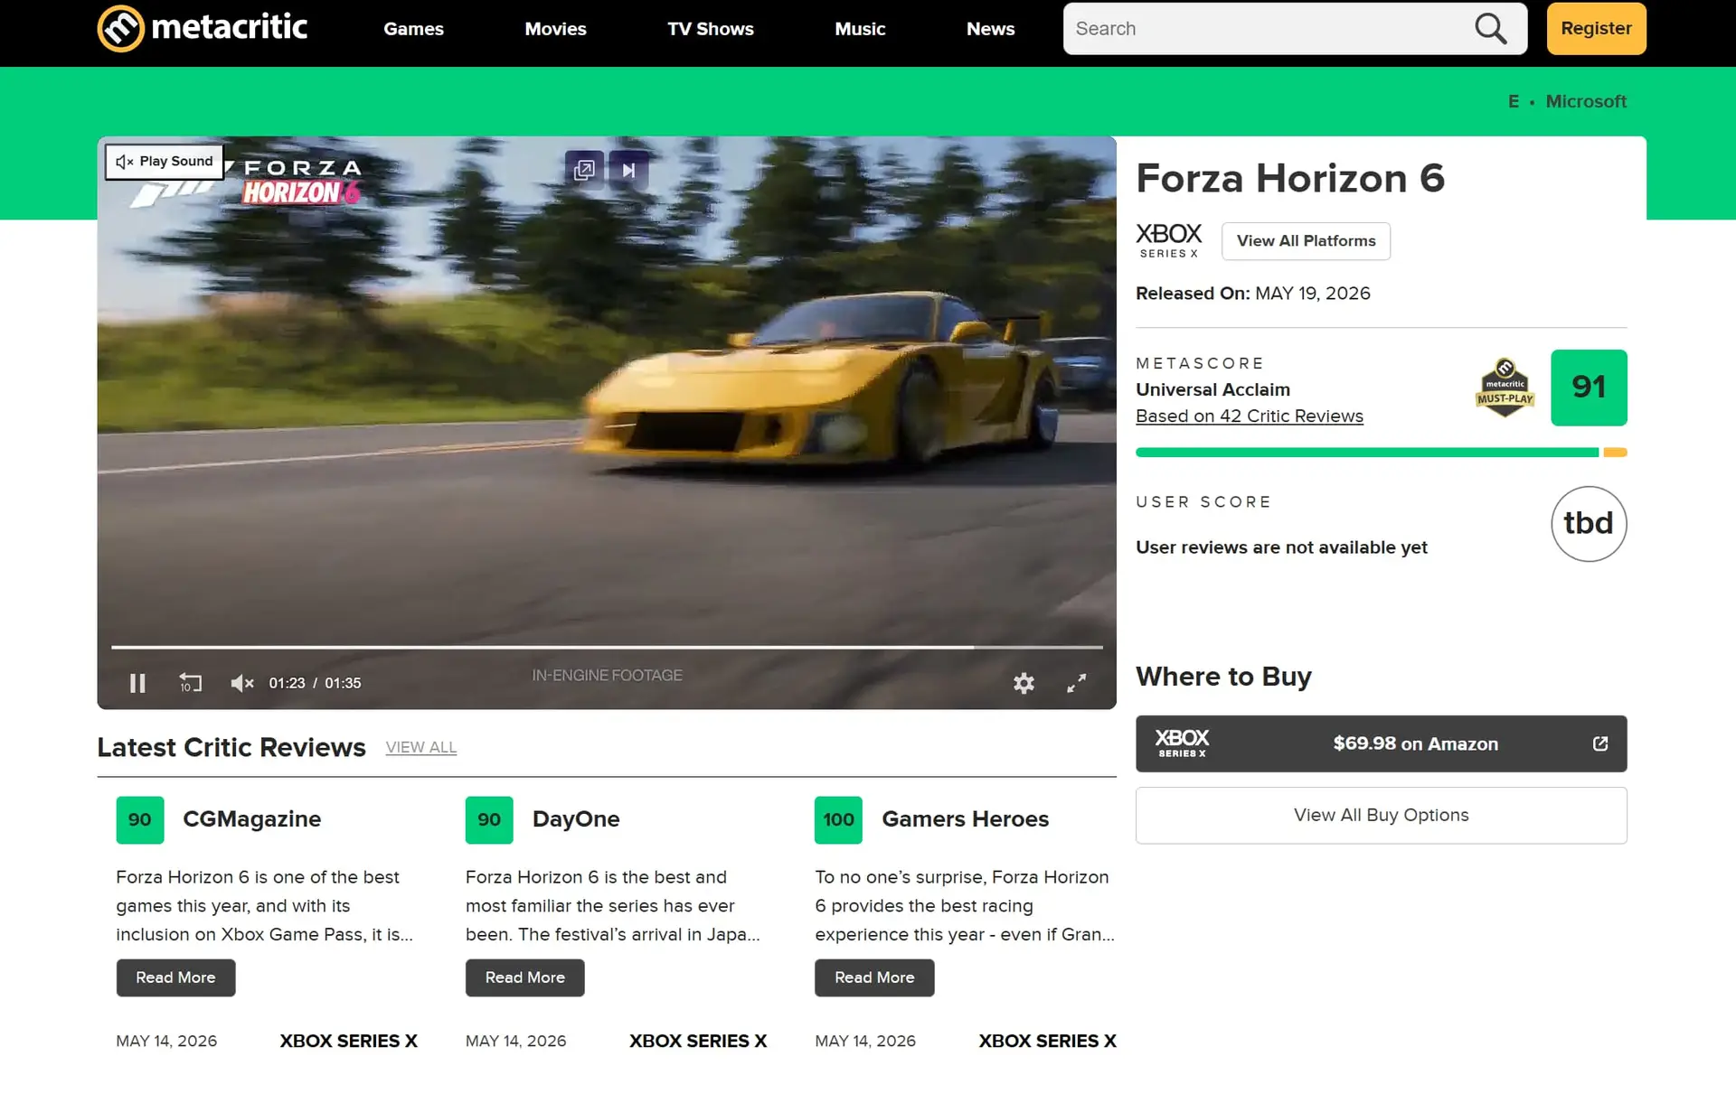Click the CGMagazine score 90 badge

click(x=140, y=820)
